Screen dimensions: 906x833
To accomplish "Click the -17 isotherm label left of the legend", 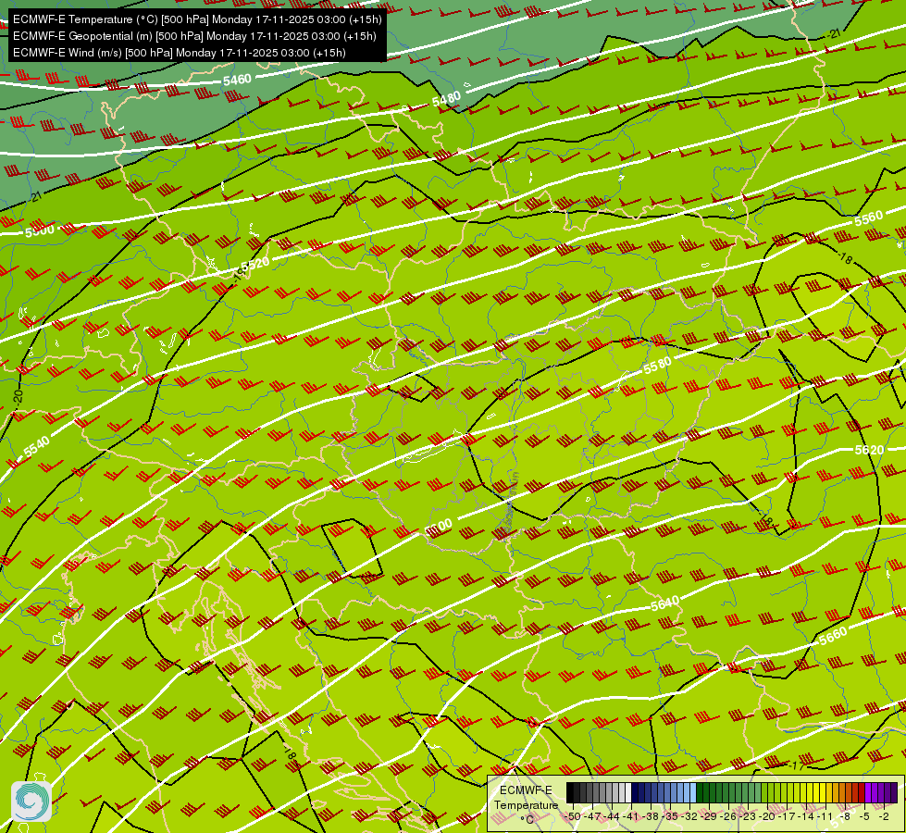I will (x=797, y=766).
